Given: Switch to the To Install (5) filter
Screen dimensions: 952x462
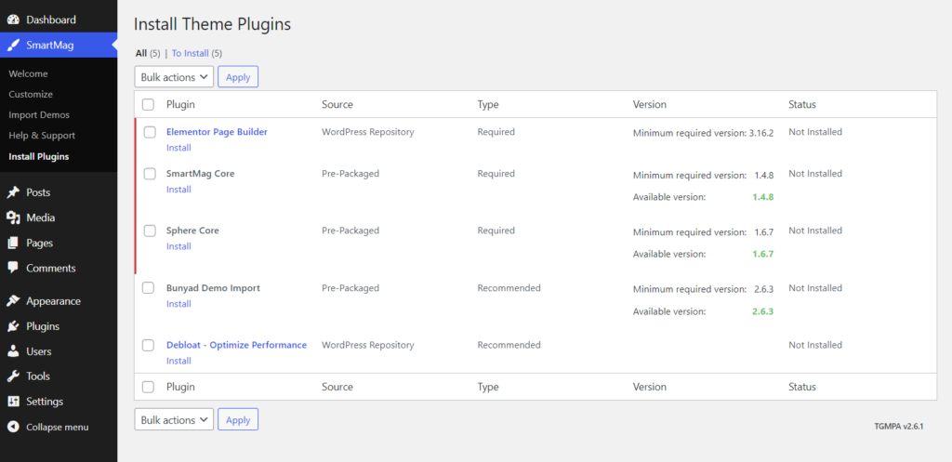Looking at the screenshot, I should 197,53.
